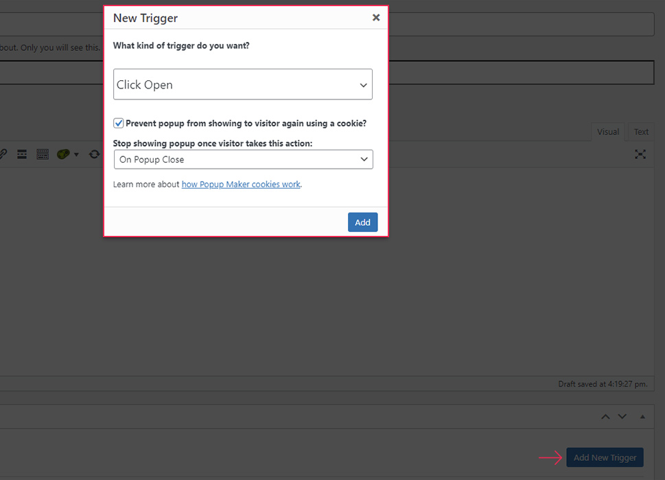Click the insert link icon in toolbar
Viewport: 665px width, 480px height.
pyautogui.click(x=3, y=154)
